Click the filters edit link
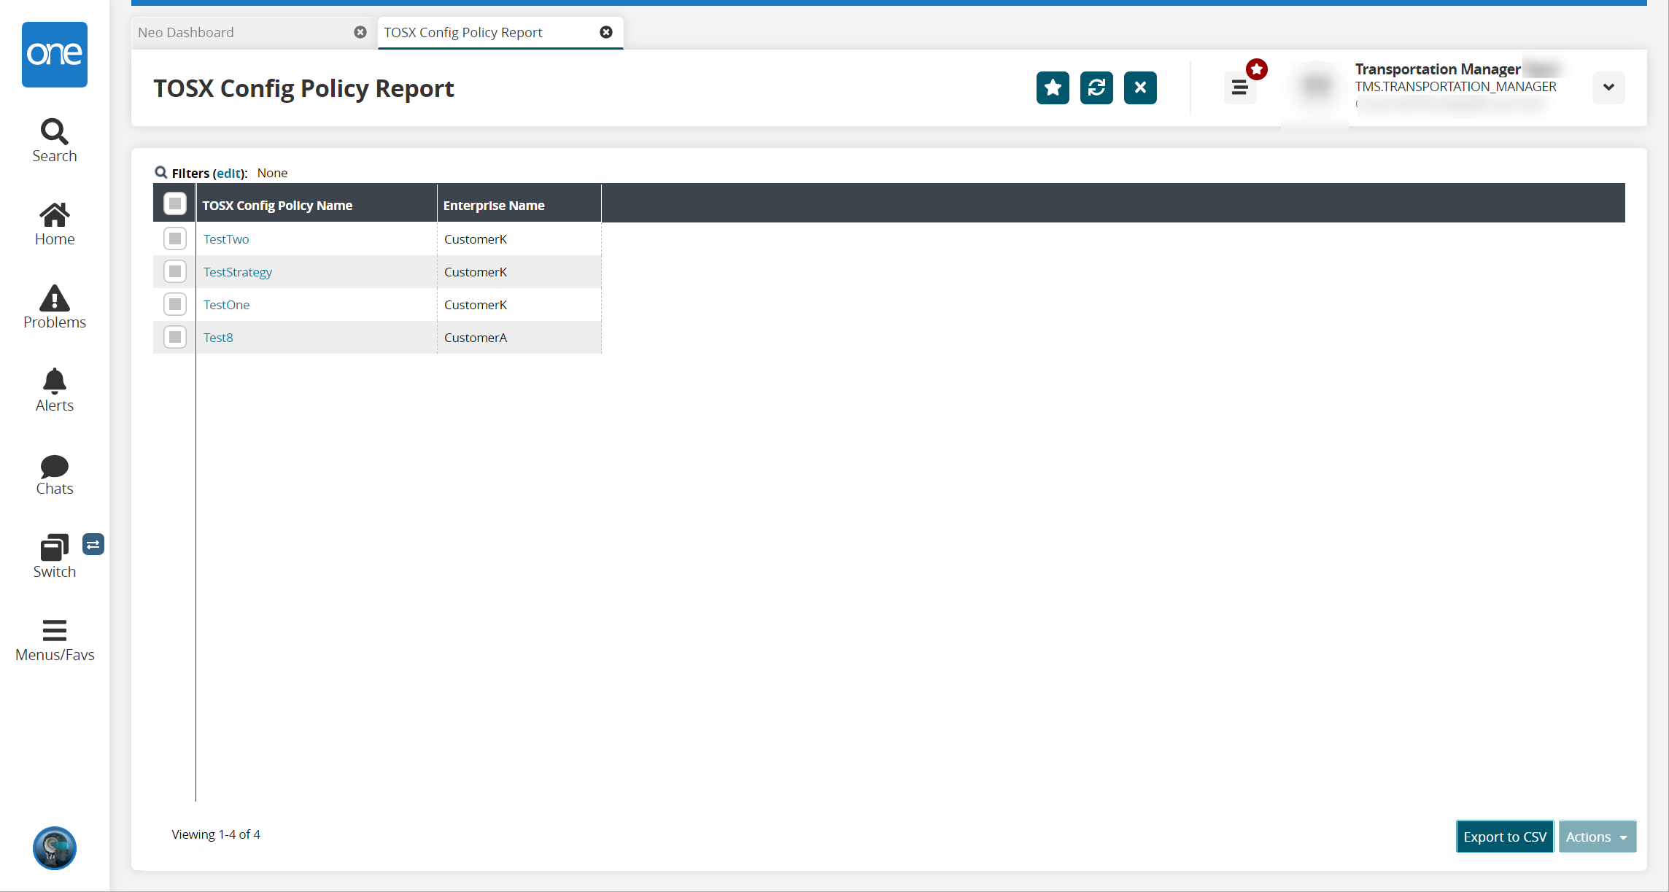The height and width of the screenshot is (892, 1669). coord(229,173)
